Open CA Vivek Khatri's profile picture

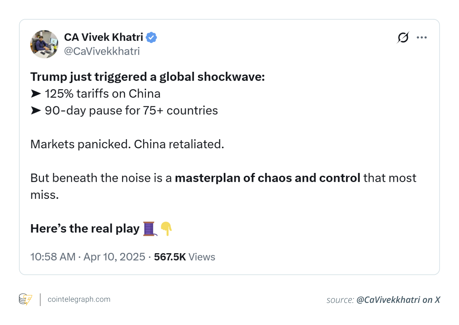(44, 44)
